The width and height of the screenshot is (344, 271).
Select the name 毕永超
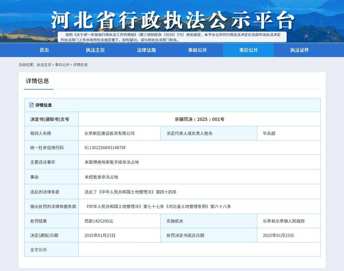(x=269, y=133)
